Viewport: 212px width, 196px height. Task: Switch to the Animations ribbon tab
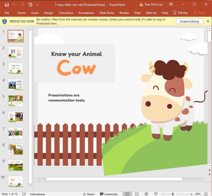86,13
